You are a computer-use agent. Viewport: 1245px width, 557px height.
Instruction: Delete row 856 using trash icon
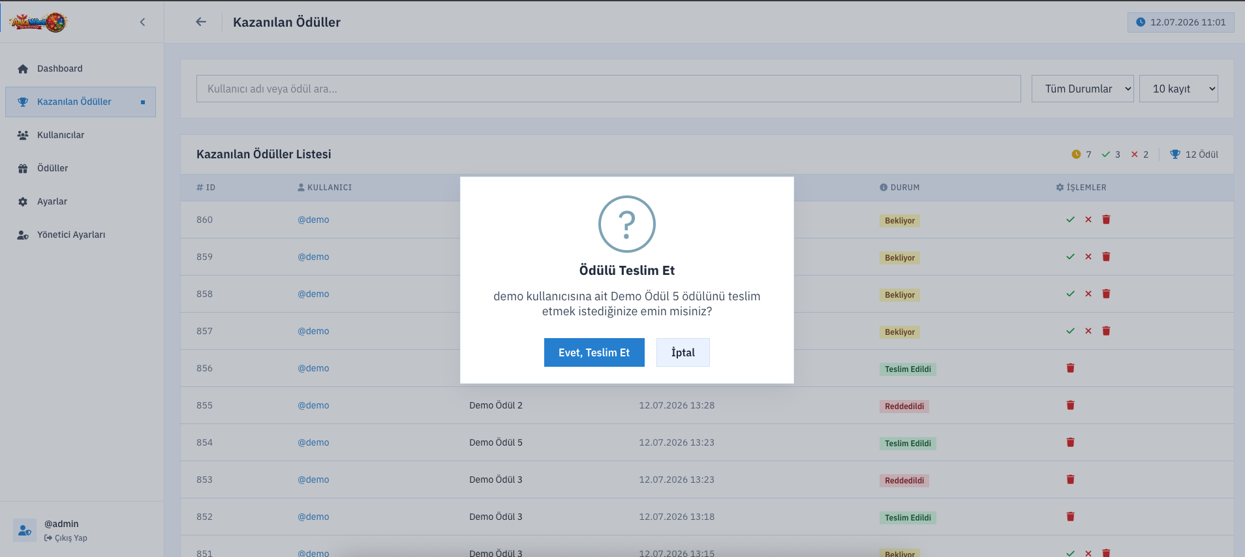click(x=1070, y=368)
